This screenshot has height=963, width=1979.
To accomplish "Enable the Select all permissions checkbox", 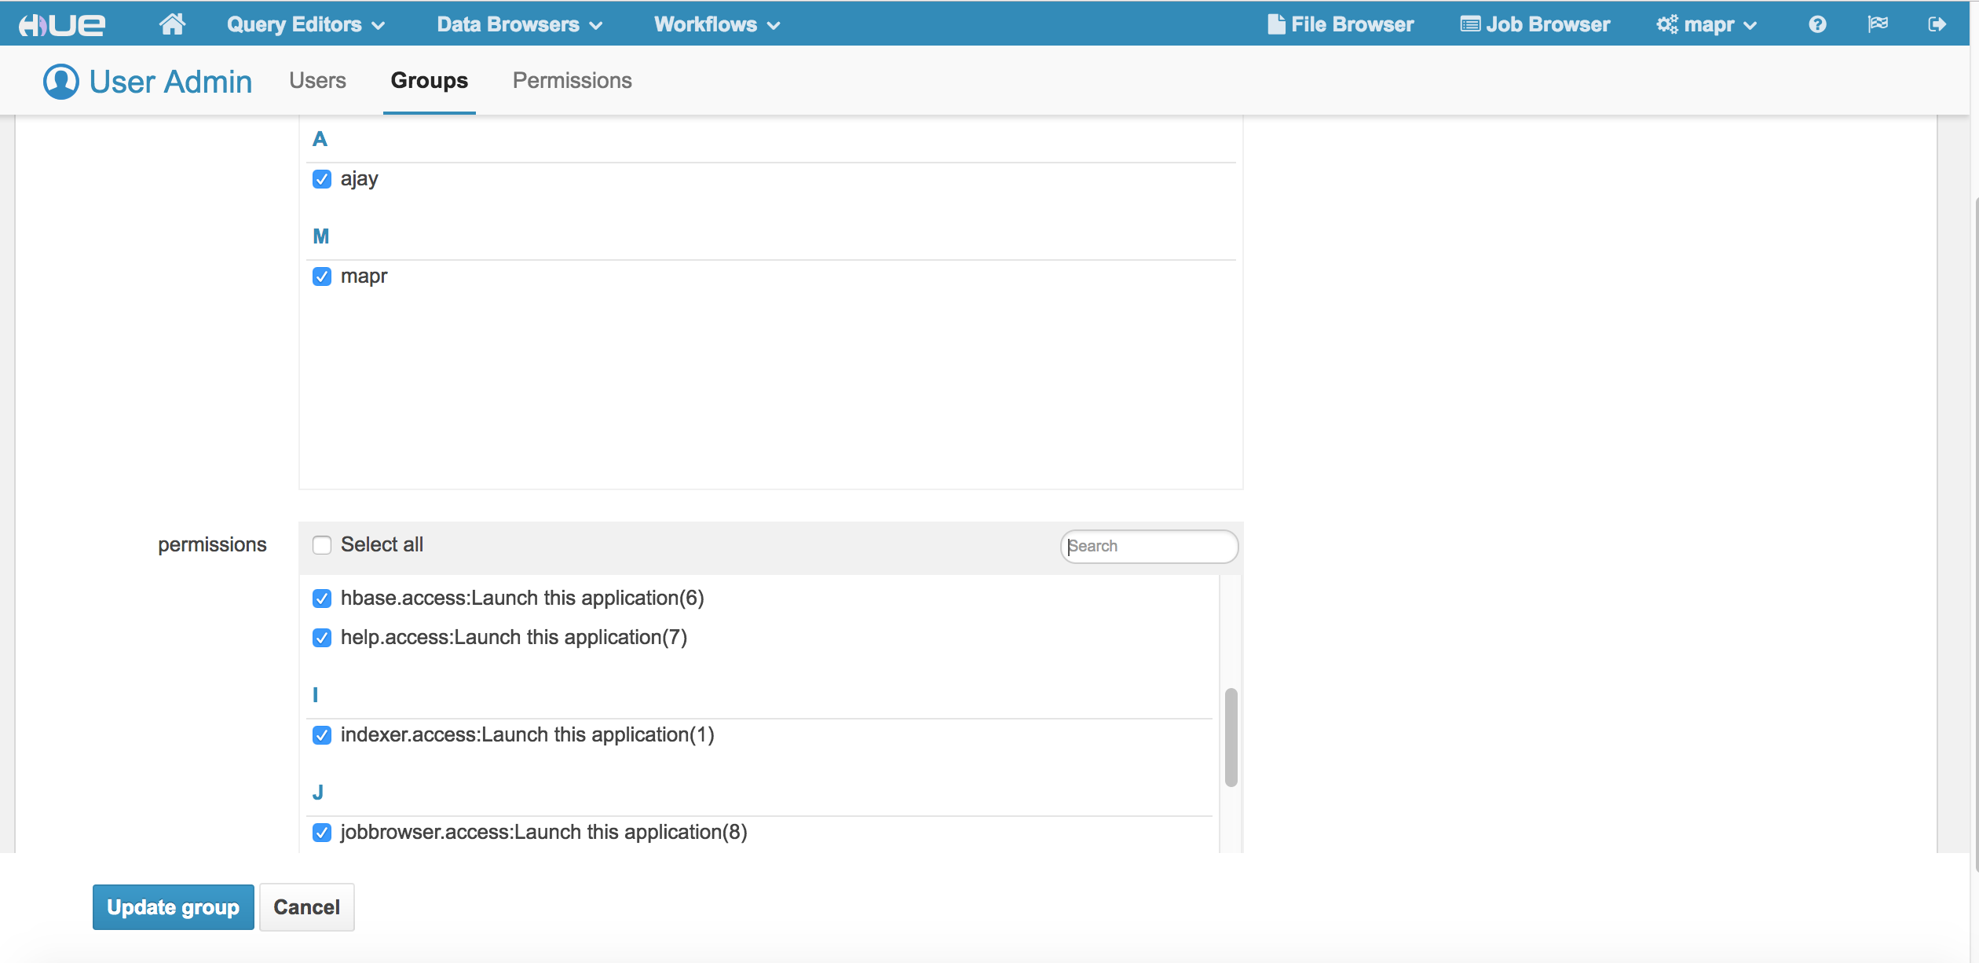I will point(322,544).
